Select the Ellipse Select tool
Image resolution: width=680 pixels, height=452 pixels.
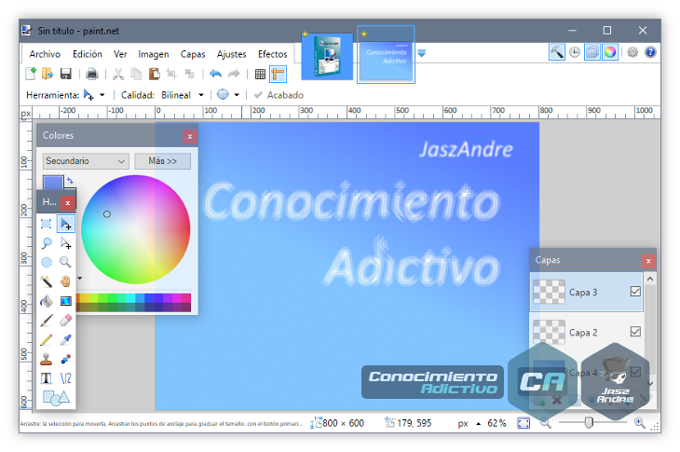(47, 262)
